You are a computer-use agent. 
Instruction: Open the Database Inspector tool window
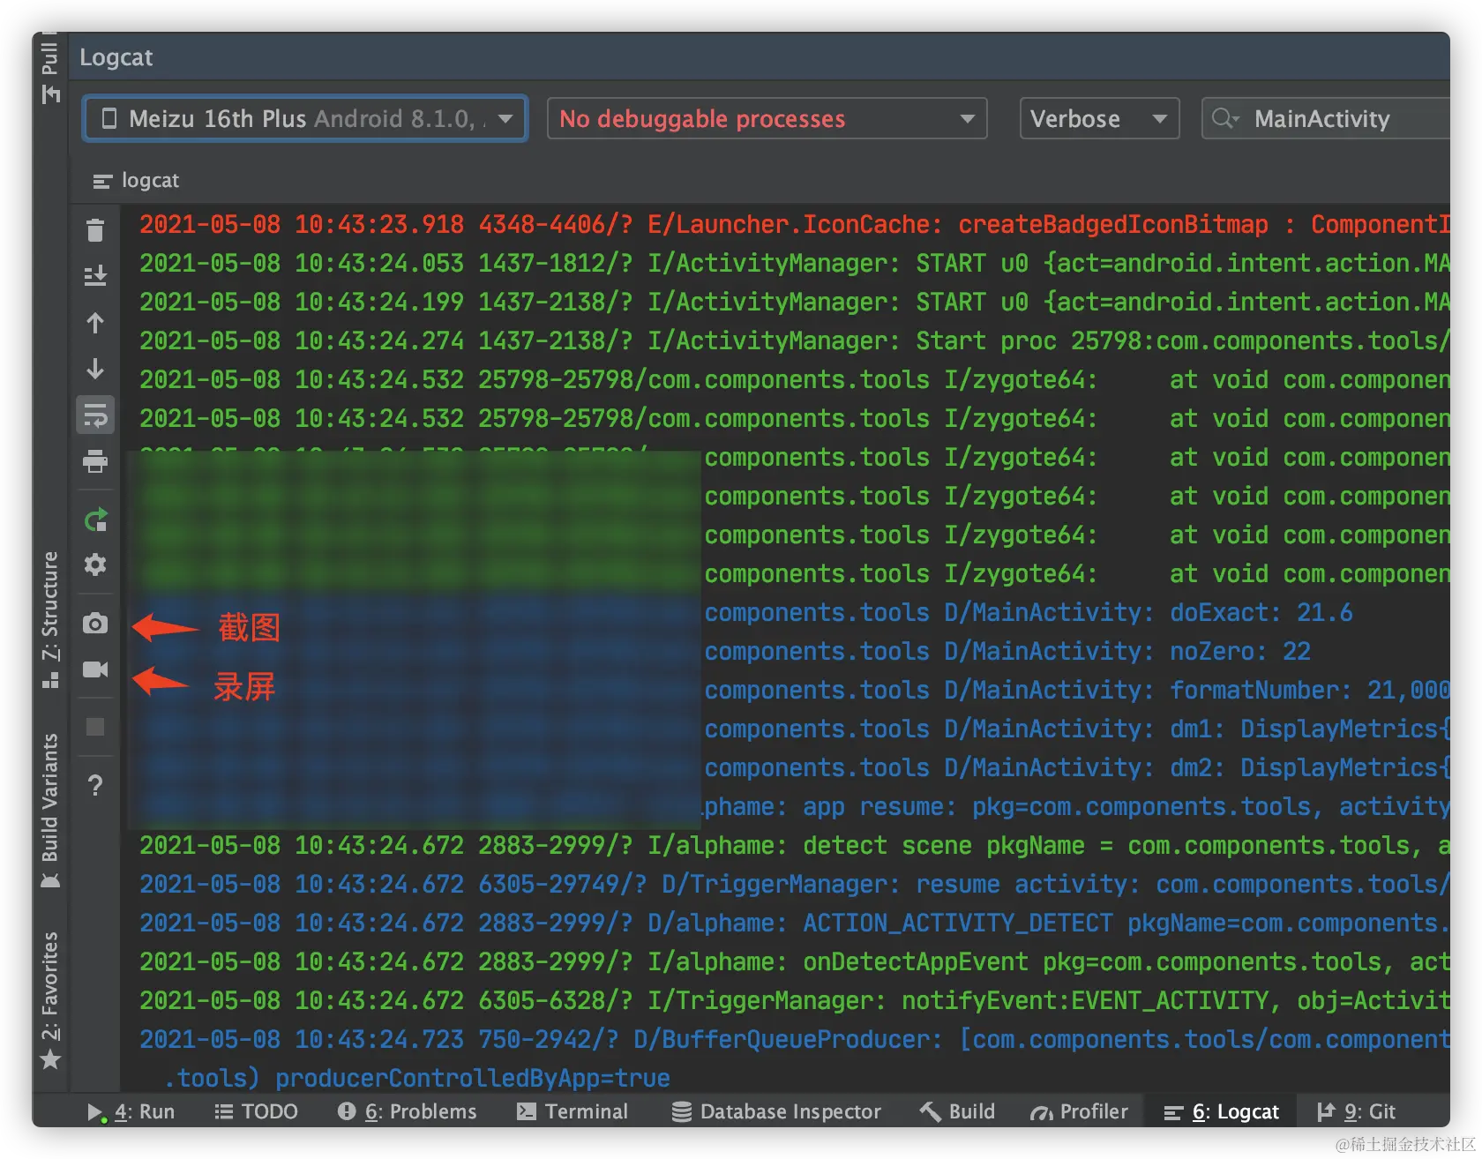(776, 1111)
